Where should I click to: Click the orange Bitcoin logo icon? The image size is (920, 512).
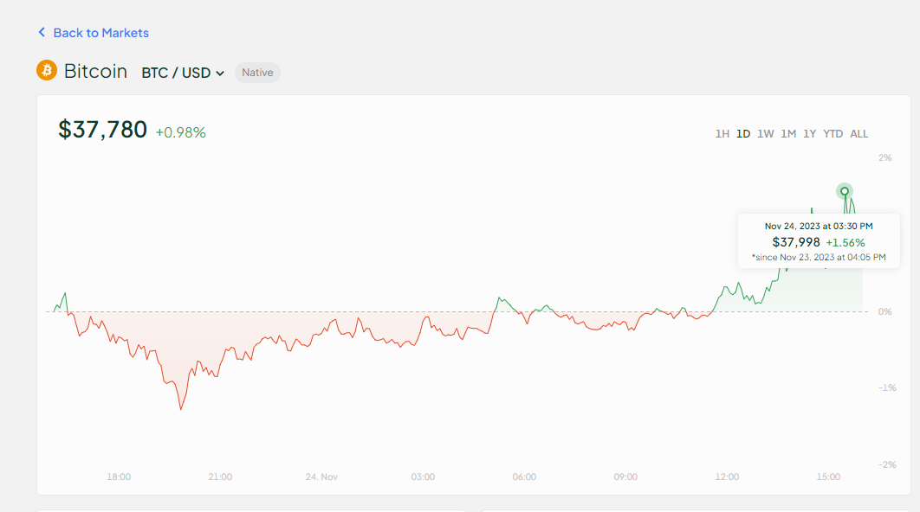click(47, 70)
